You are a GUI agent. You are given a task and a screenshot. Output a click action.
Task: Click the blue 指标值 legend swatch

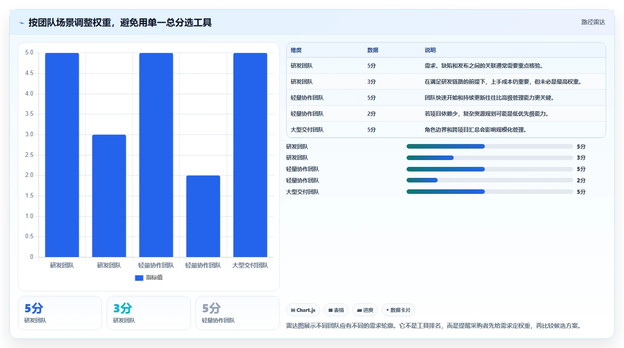(139, 278)
